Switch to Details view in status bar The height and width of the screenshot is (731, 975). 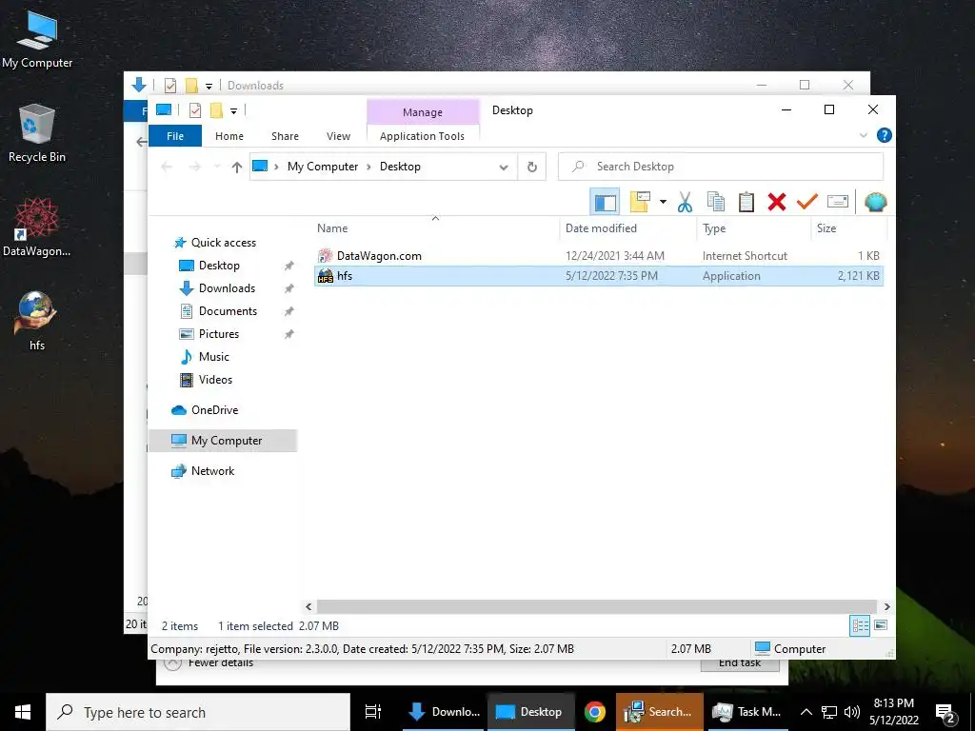coord(860,625)
